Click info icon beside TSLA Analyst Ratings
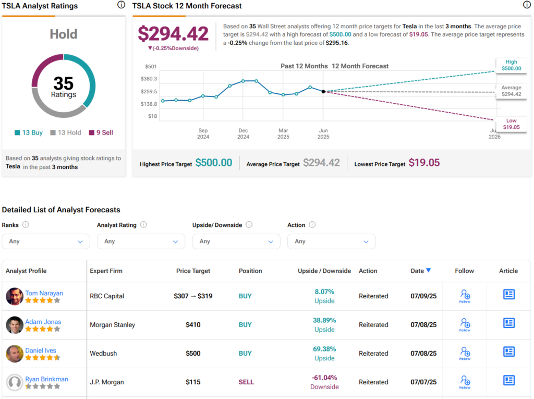The image size is (534, 399). (122, 5)
